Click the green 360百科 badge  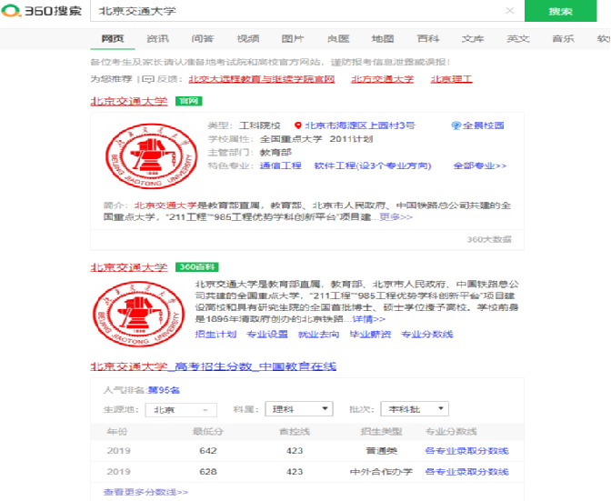(197, 267)
